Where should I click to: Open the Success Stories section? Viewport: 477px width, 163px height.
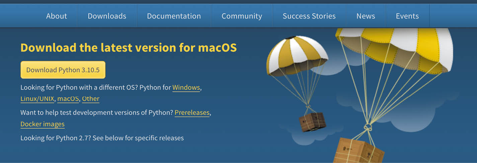click(309, 16)
